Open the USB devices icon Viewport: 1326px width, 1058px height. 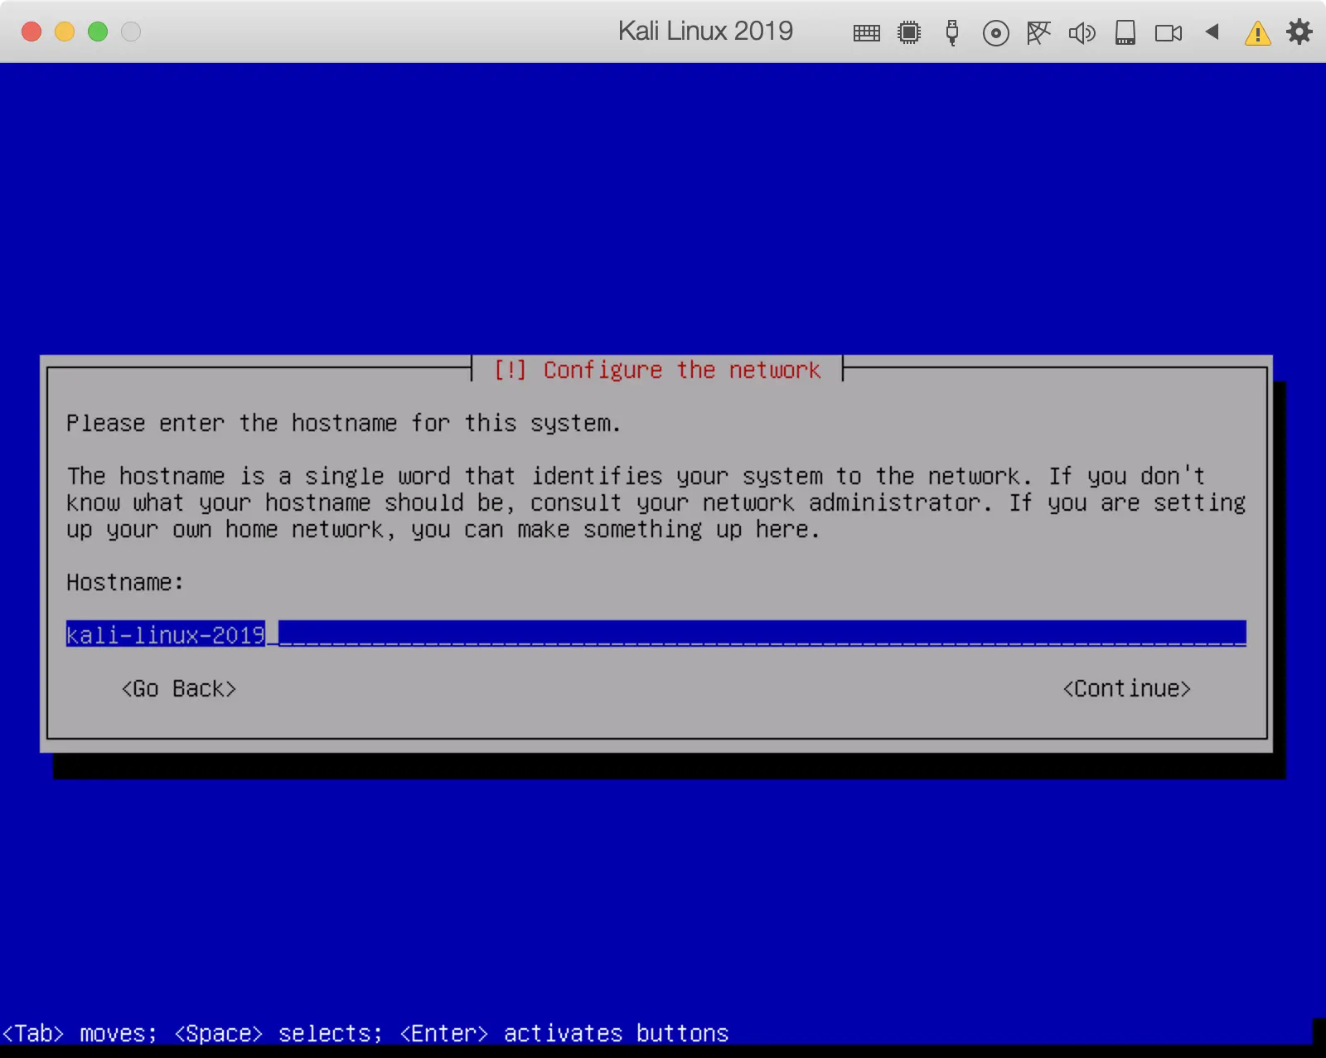point(952,33)
